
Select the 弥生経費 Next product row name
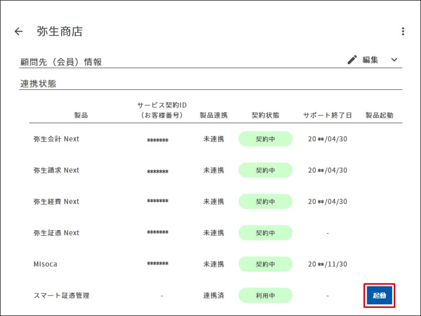[57, 201]
